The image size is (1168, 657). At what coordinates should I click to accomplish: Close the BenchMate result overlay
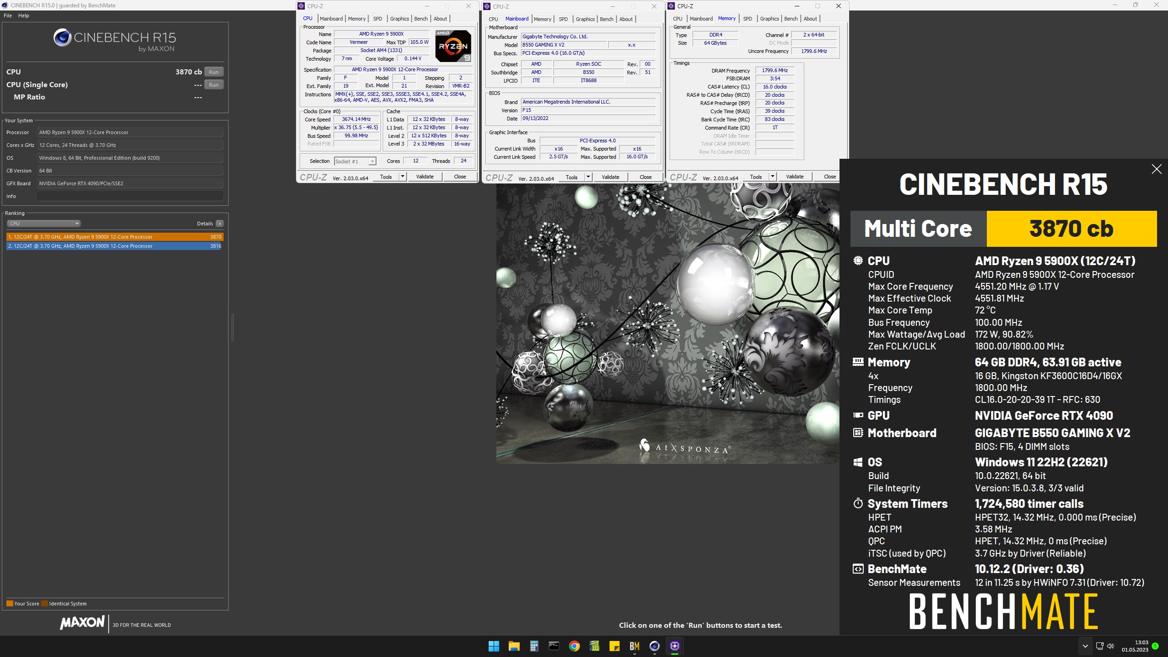tap(1156, 169)
